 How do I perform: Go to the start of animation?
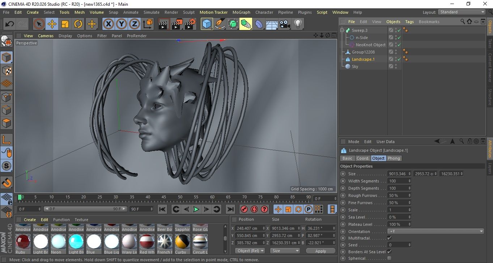click(x=162, y=209)
